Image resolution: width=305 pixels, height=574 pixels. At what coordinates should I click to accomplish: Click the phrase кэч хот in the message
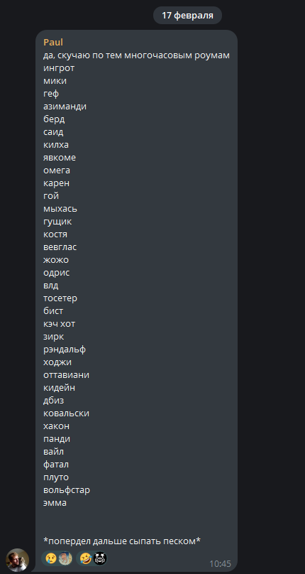pyautogui.click(x=60, y=324)
